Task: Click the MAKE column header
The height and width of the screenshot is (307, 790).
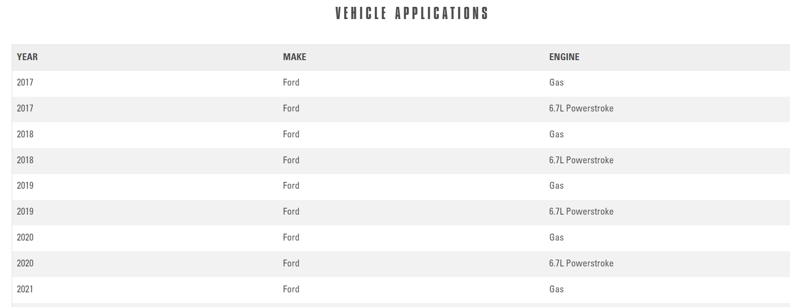Action: coord(294,57)
